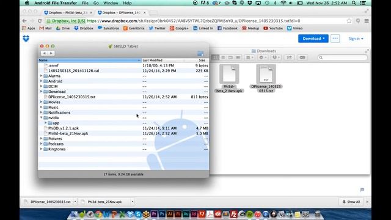This screenshot has height=220, width=391.
Task: Click the new folder icon in SHIELD Tablet
Action: tap(200, 53)
